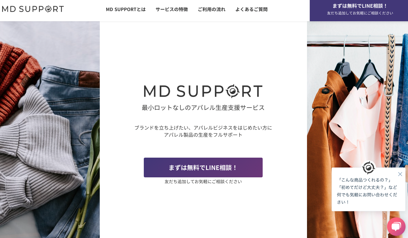The height and width of the screenshot is (238, 408).
Task: Click the large MD SUPPORT hero logo
Action: 203,91
